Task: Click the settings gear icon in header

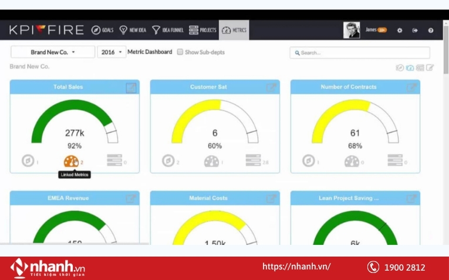Action: [x=400, y=30]
